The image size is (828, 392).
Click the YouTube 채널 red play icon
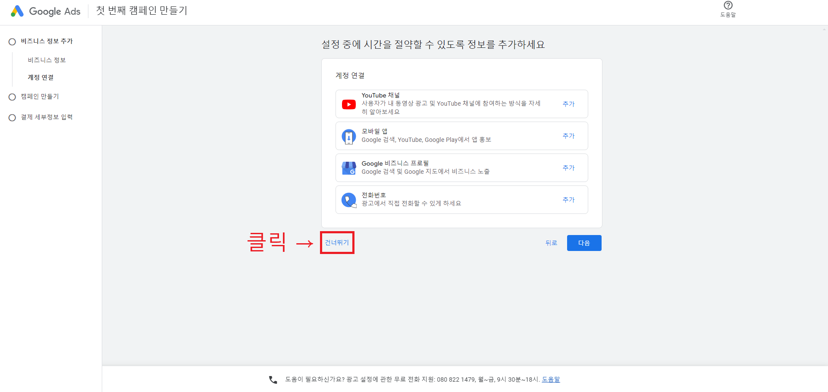click(x=348, y=104)
